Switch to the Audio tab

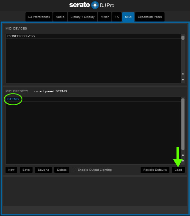pos(60,17)
